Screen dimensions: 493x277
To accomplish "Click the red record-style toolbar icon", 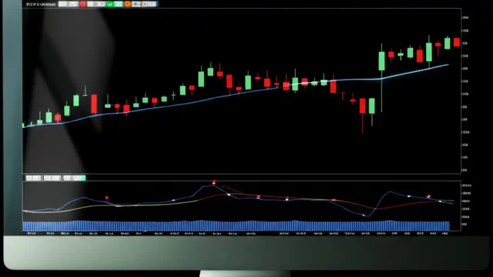I will [83, 4].
